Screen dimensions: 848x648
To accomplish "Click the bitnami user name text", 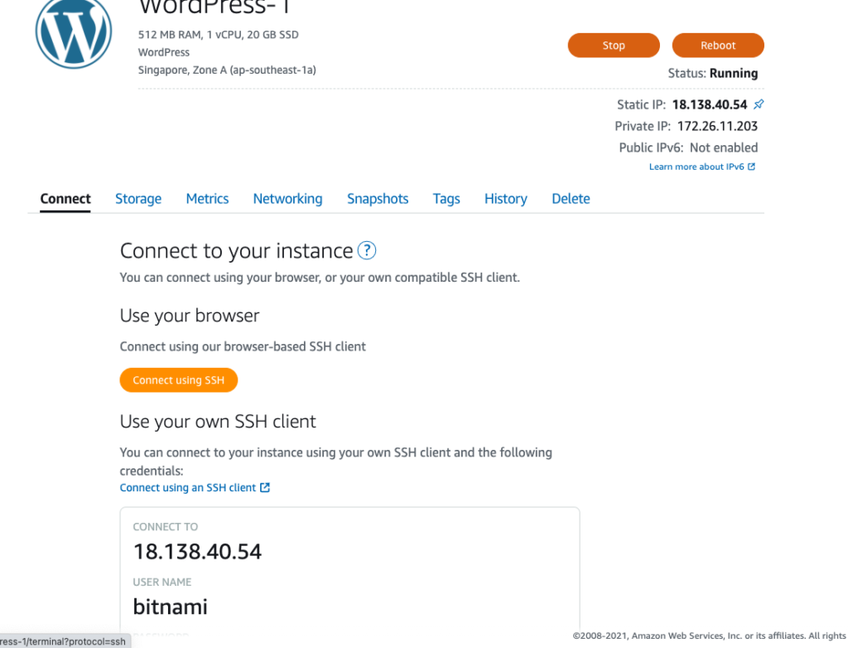I will point(171,607).
